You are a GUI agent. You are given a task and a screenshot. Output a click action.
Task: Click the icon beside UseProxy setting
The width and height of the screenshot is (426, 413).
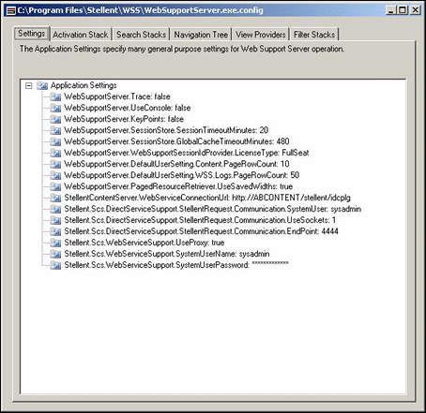point(55,243)
